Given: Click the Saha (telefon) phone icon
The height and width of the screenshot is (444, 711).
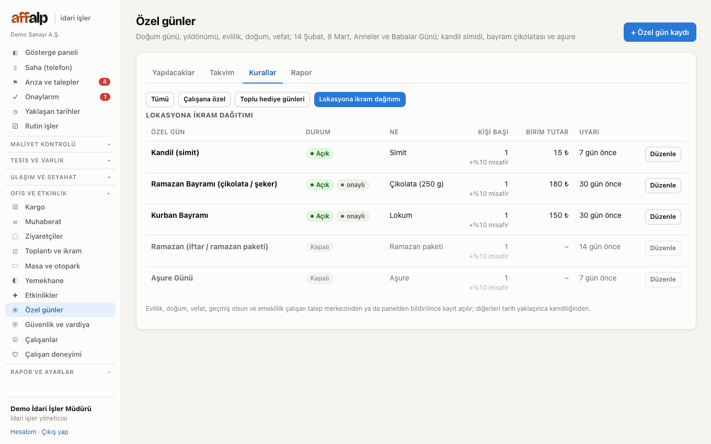Looking at the screenshot, I should coord(15,67).
